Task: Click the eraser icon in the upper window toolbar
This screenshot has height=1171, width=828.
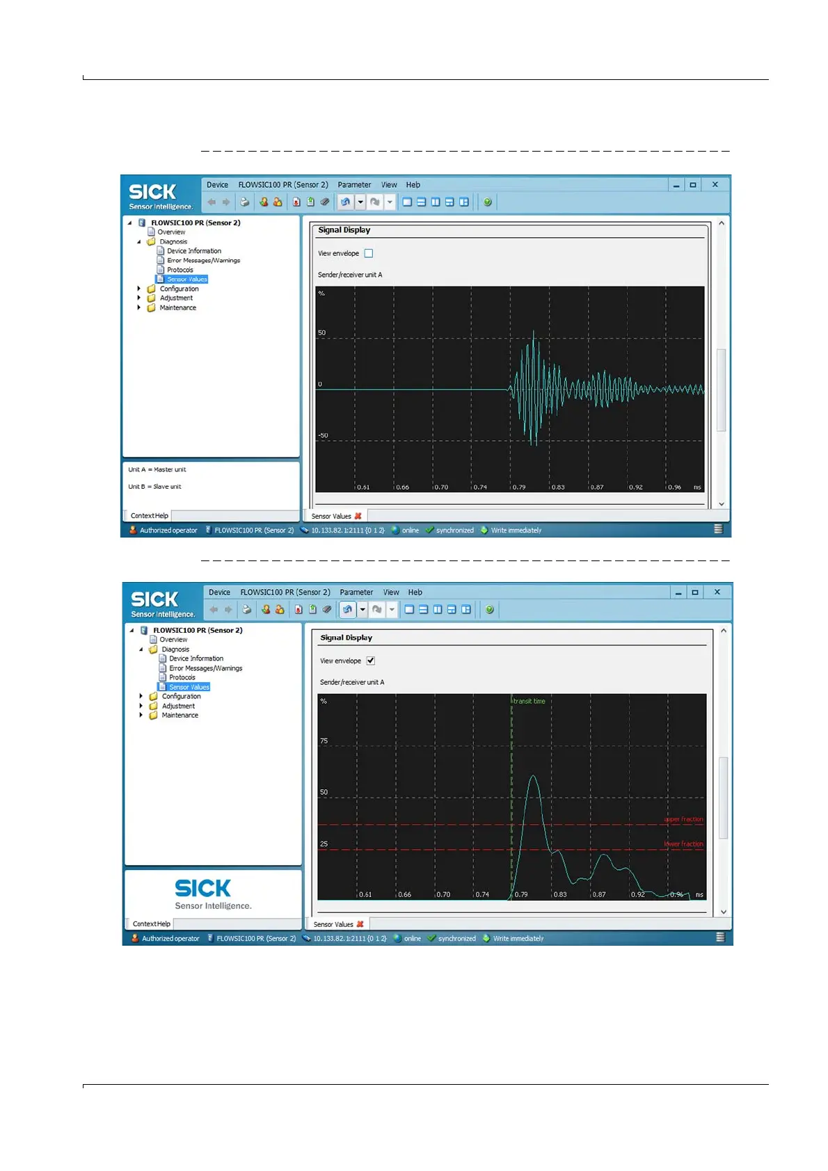Action: click(325, 202)
